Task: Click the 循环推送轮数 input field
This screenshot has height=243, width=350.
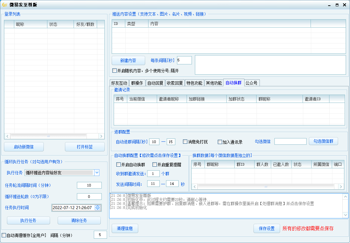Action: tap(89, 197)
